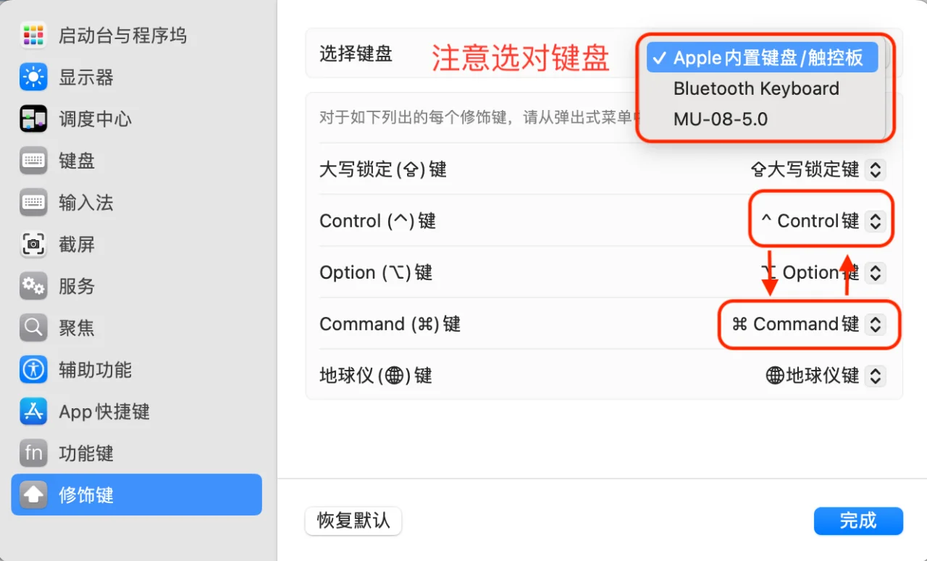
Task: Choose MU-08-5.0 keyboard from the list
Action: [720, 119]
